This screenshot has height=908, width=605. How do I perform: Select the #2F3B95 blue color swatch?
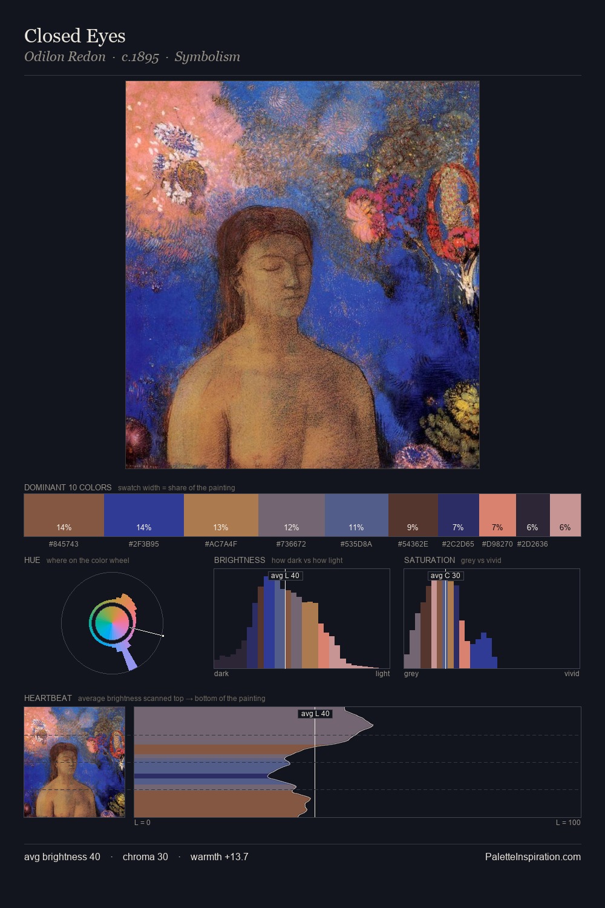[x=144, y=515]
